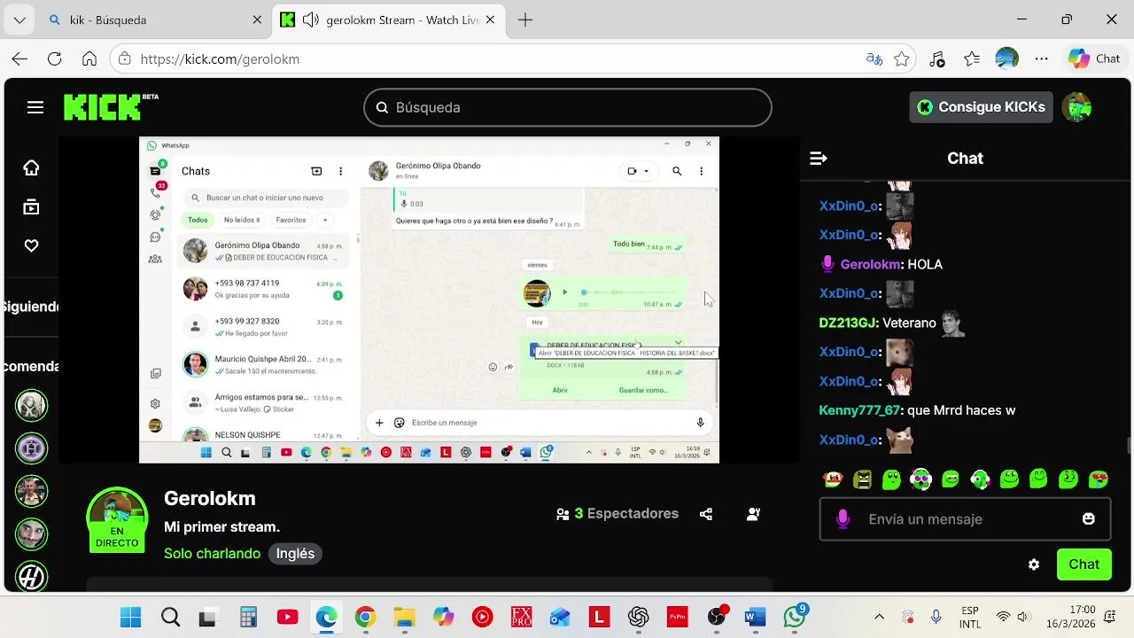Open the Copilot Chat button

pos(1094,58)
